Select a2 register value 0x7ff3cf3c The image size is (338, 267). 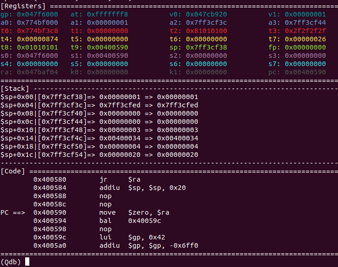point(206,22)
